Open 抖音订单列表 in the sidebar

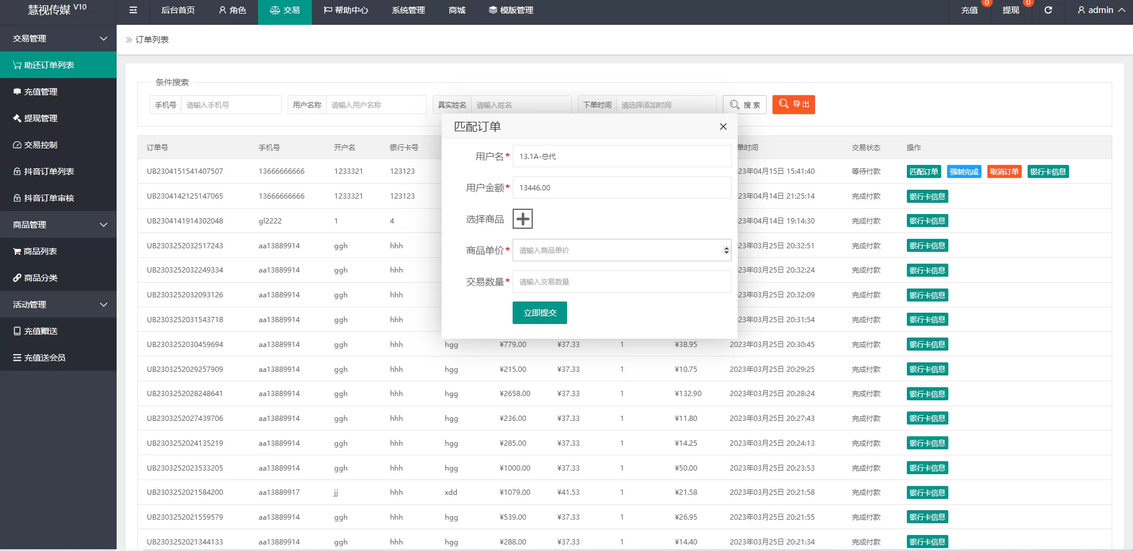pyautogui.click(x=49, y=171)
